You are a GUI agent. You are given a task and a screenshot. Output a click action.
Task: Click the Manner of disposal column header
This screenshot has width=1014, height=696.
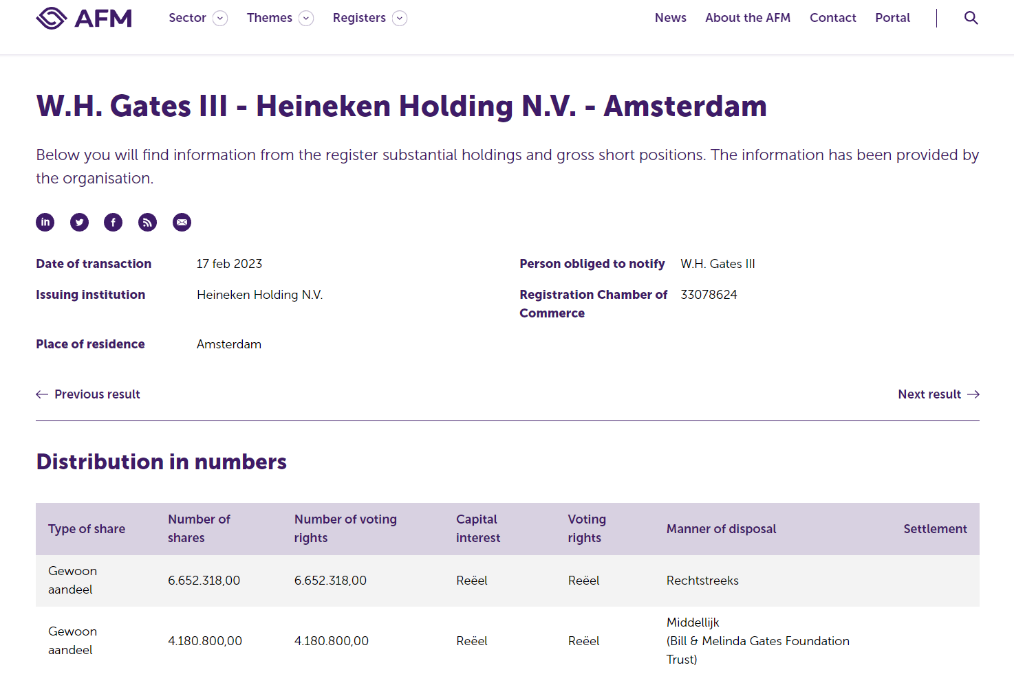click(x=721, y=529)
